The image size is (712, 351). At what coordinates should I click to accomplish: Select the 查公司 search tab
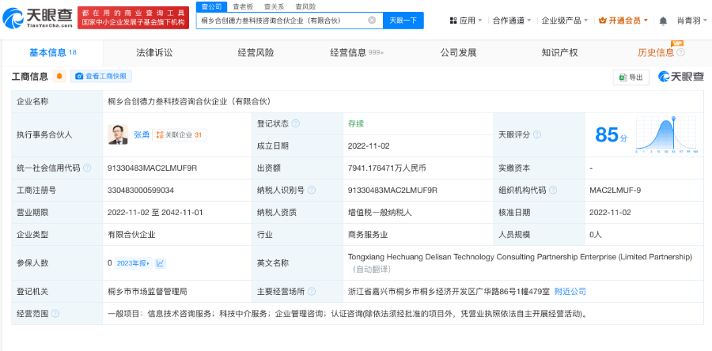click(x=211, y=7)
